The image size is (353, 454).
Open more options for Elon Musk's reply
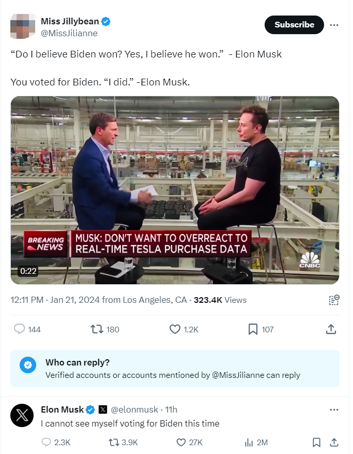point(334,409)
